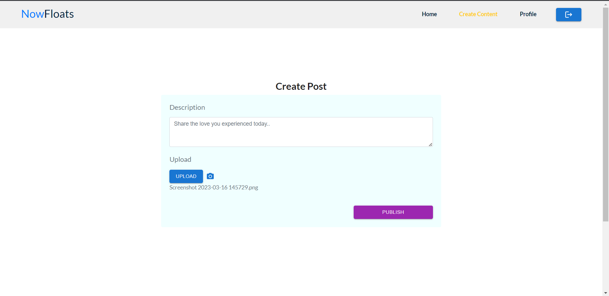Click the NowFloats logo

(x=47, y=14)
